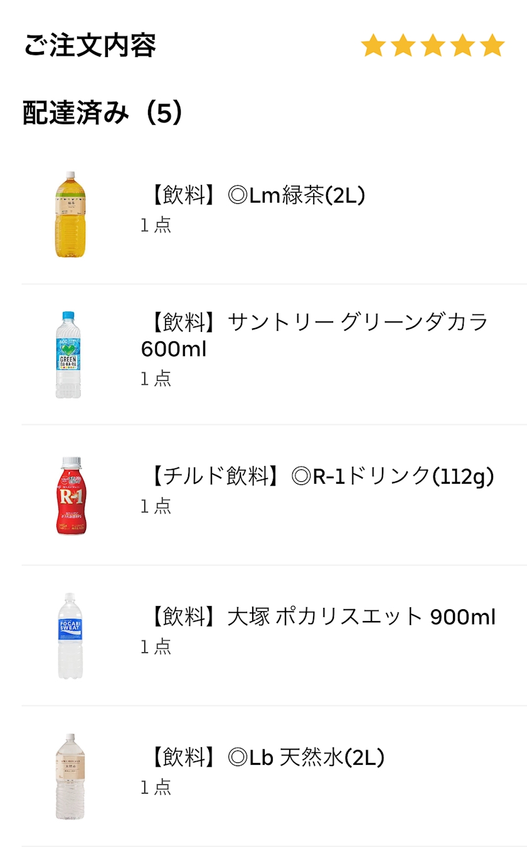Select the fourth rating star
This screenshot has width=527, height=847.
coord(462,46)
